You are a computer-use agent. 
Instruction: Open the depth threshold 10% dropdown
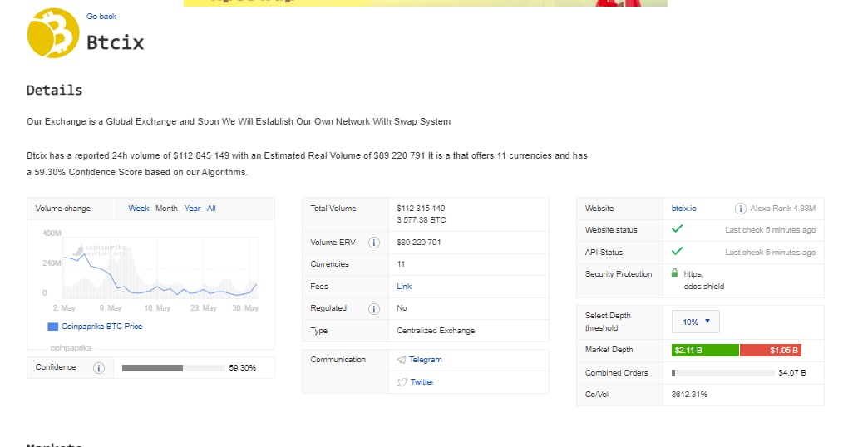coord(696,322)
